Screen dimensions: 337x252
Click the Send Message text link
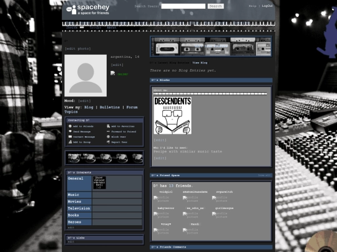tap(82, 131)
